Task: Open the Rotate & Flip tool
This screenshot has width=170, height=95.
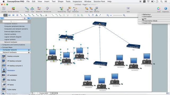Action: pyautogui.click(x=62, y=9)
